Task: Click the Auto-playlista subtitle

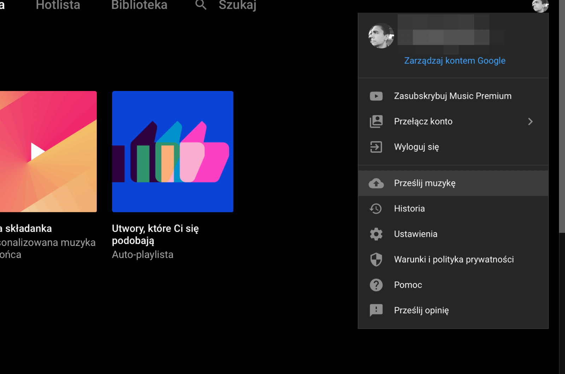Action: (143, 254)
